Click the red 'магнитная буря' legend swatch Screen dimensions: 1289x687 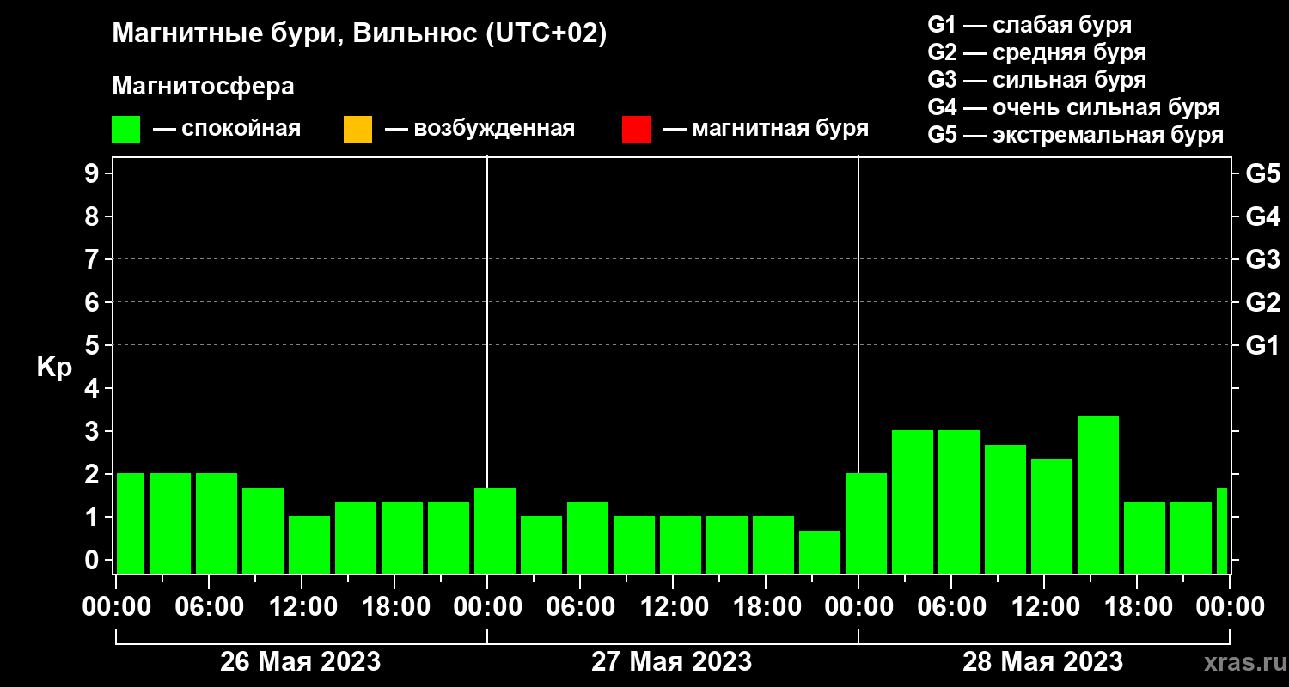[636, 130]
